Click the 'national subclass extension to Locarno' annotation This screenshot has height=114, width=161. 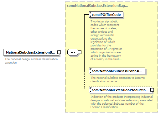[117, 79]
